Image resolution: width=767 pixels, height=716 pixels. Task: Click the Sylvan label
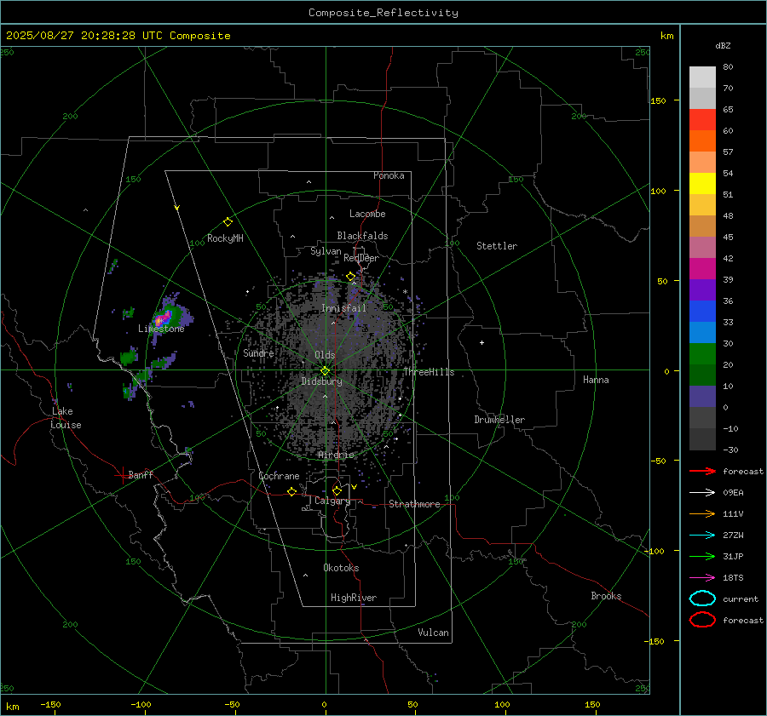326,251
